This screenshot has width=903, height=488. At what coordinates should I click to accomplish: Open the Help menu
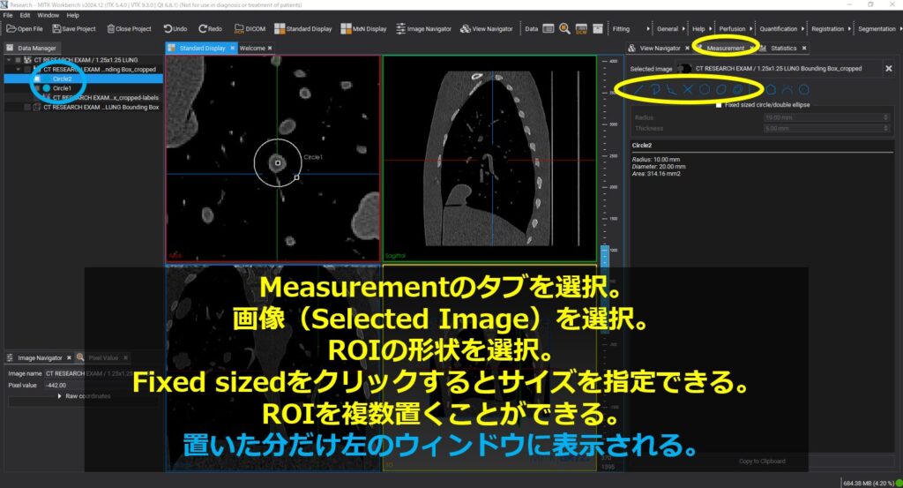click(72, 15)
